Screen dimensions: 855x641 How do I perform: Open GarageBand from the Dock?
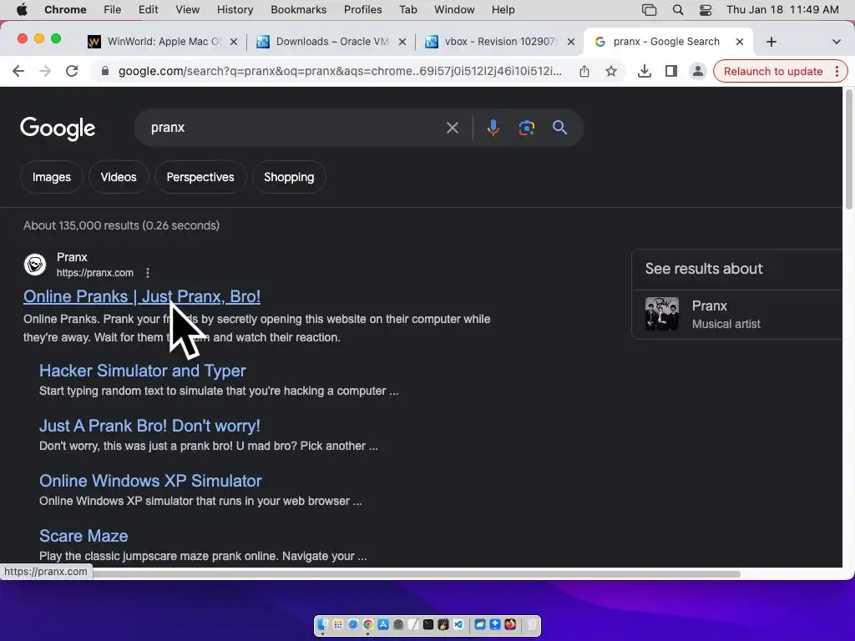tap(443, 624)
